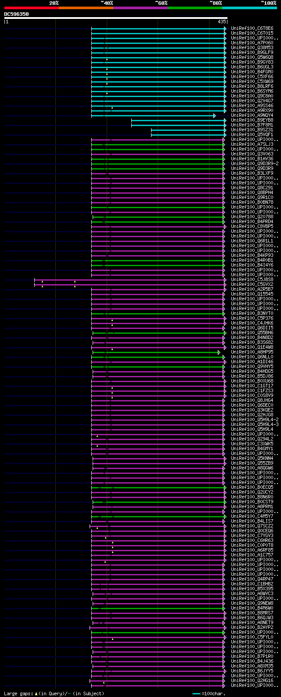Screen dimensions: 281x697
Task: Select hit label UniRef100_B3NYT0
Action: click(x=252, y=314)
